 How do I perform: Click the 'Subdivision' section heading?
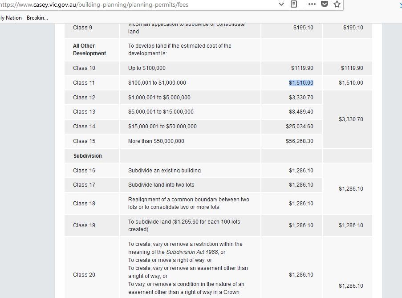[x=87, y=156]
